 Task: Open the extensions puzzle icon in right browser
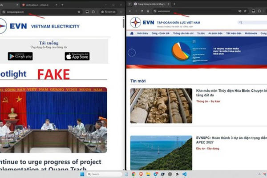pyautogui.click(x=259, y=11)
